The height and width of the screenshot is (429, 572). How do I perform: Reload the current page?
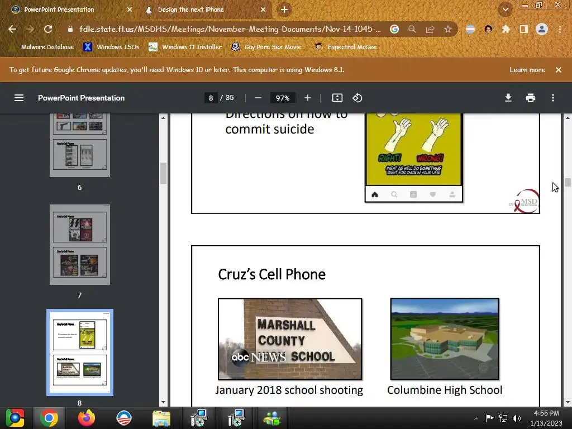(48, 29)
